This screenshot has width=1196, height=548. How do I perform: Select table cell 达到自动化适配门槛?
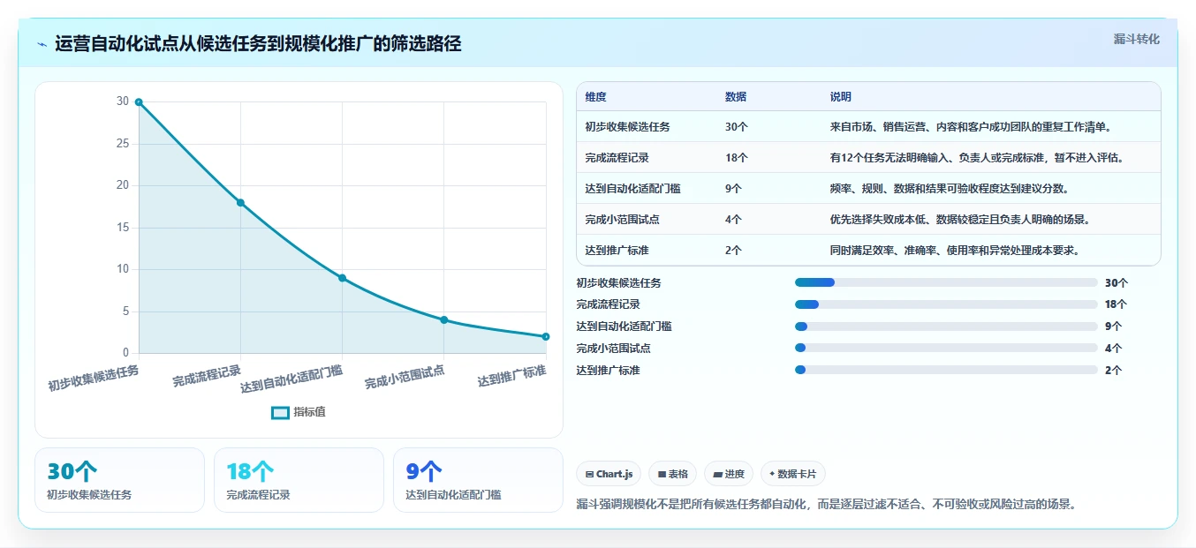(x=632, y=189)
